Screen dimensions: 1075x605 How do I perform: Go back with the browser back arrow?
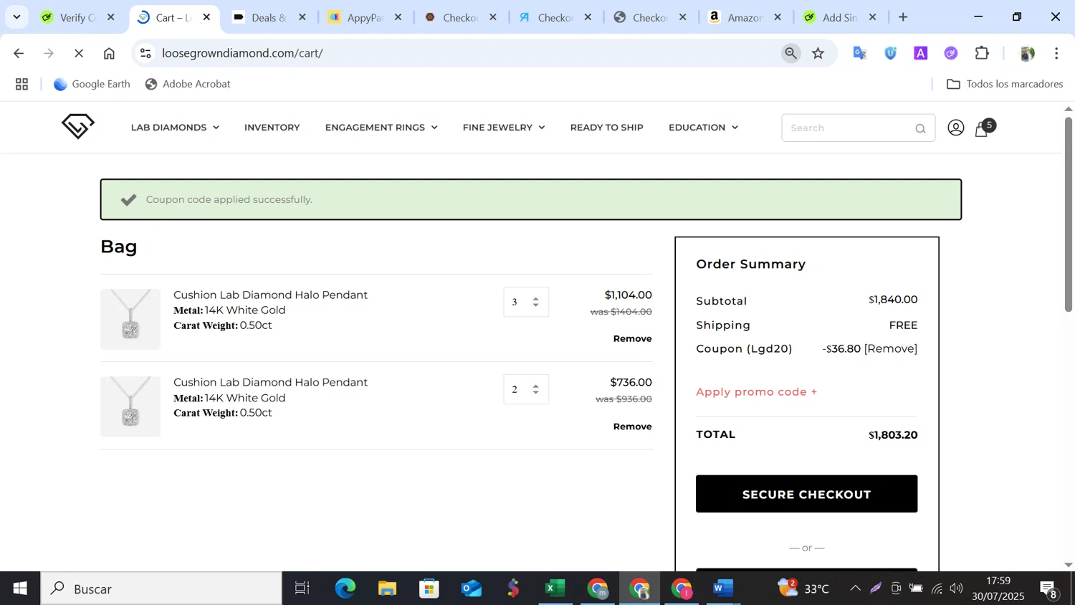(x=19, y=53)
